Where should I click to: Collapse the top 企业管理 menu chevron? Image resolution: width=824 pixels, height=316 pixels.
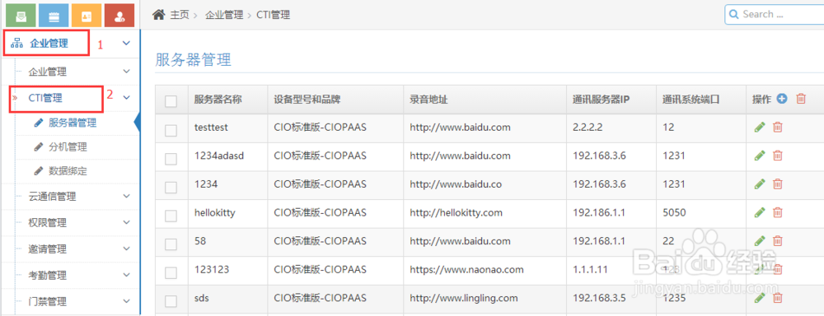pyautogui.click(x=126, y=43)
